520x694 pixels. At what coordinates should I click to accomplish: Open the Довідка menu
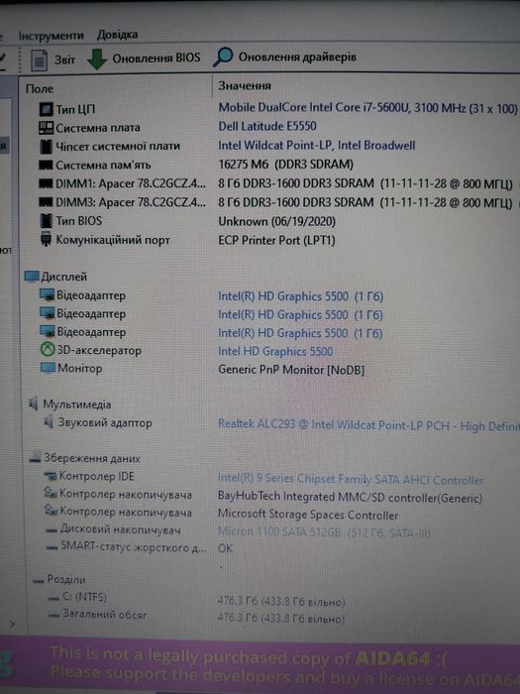pos(117,35)
